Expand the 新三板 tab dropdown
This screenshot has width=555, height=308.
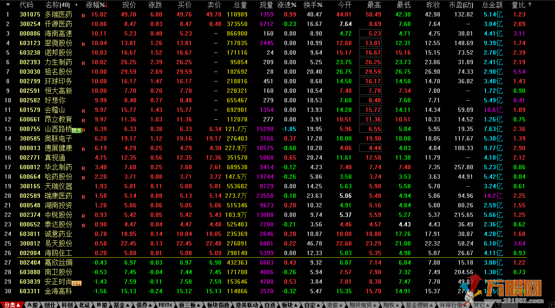click(x=190, y=305)
